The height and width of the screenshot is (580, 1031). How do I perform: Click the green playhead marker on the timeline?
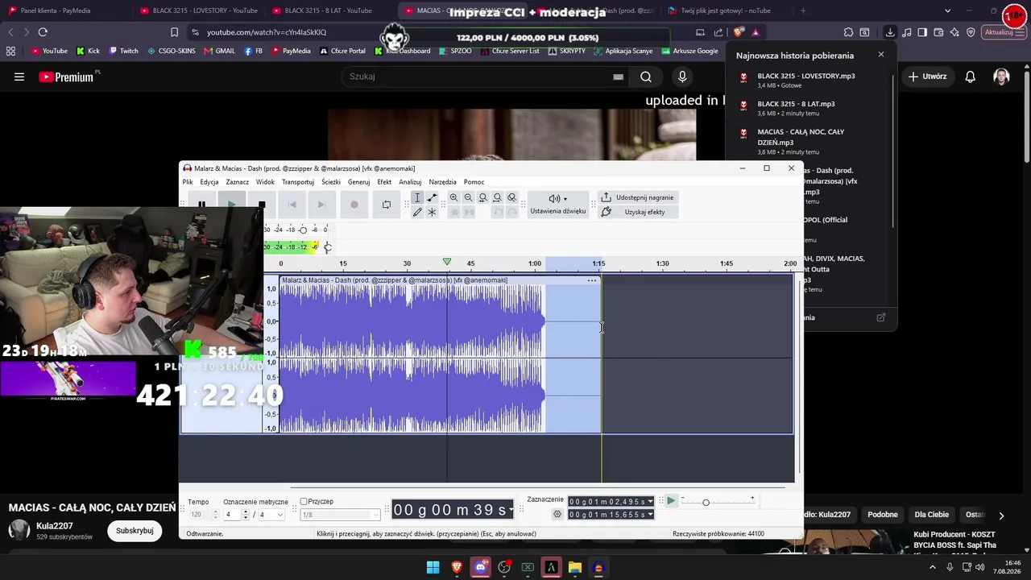click(447, 262)
